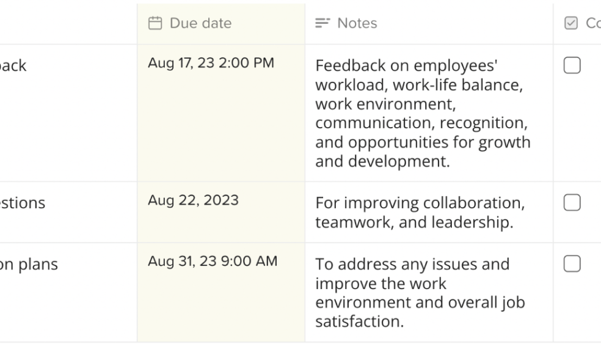
Task: Click the note about addressing issues and job satisfaction
Action: pyautogui.click(x=420, y=293)
